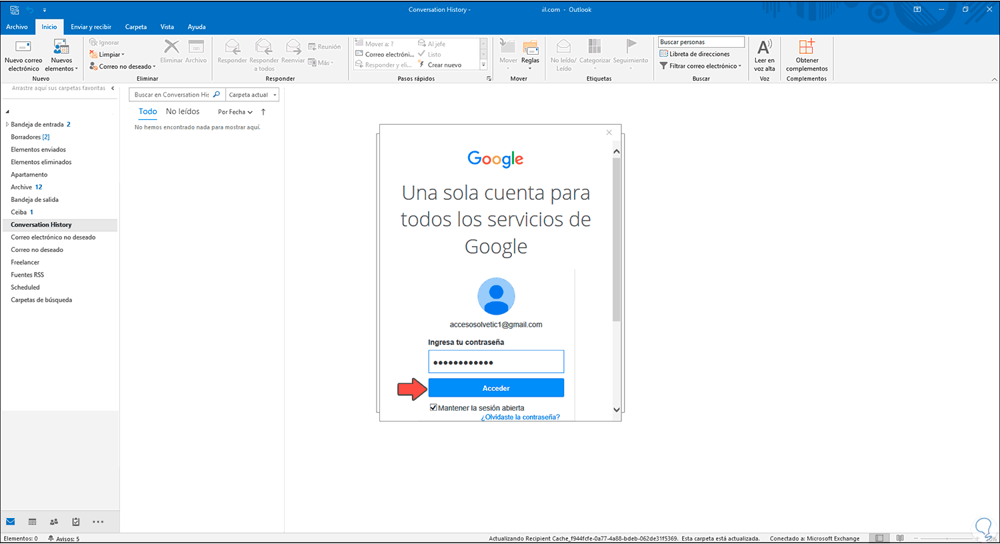Open the Limpiar dropdown

[107, 55]
